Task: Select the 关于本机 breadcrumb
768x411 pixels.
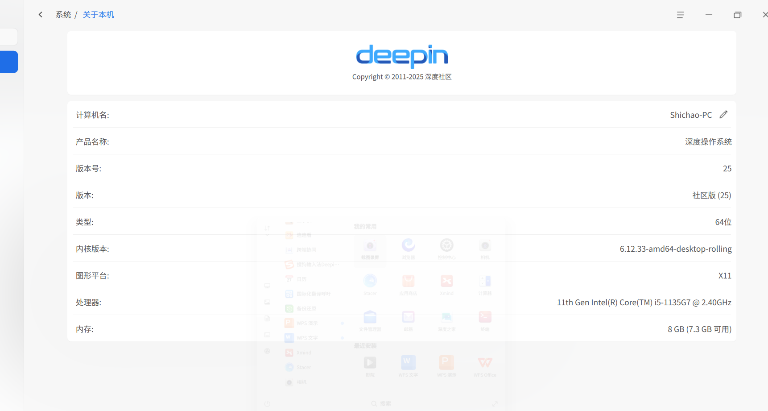Action: click(99, 15)
